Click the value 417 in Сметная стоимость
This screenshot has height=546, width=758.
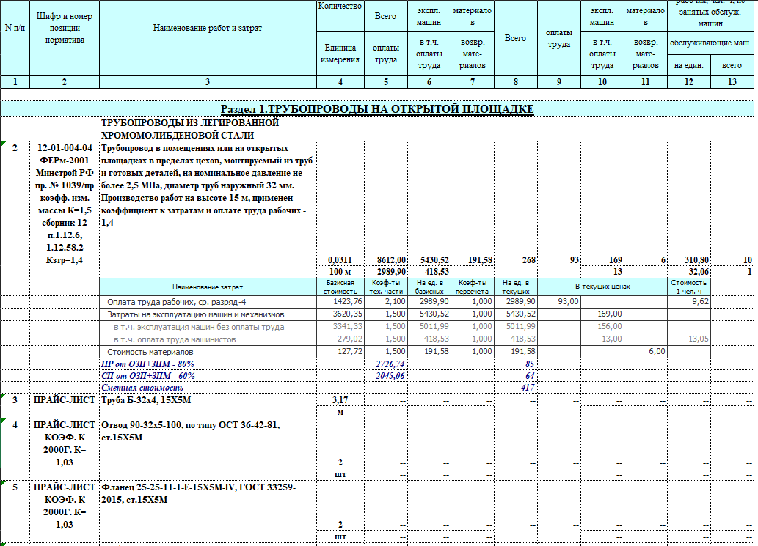click(528, 388)
